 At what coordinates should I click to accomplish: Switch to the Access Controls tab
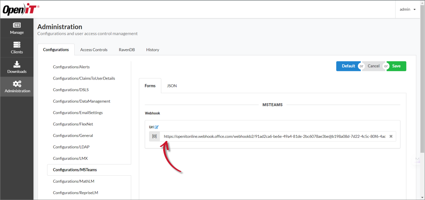tap(94, 50)
